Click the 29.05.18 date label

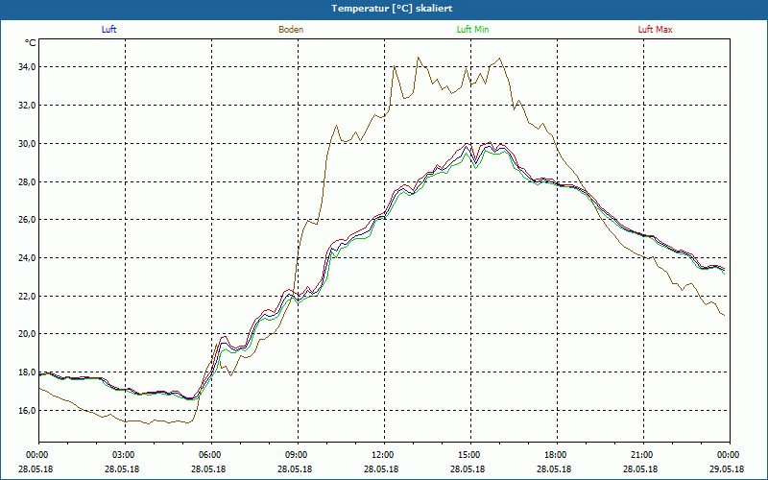pyautogui.click(x=727, y=468)
